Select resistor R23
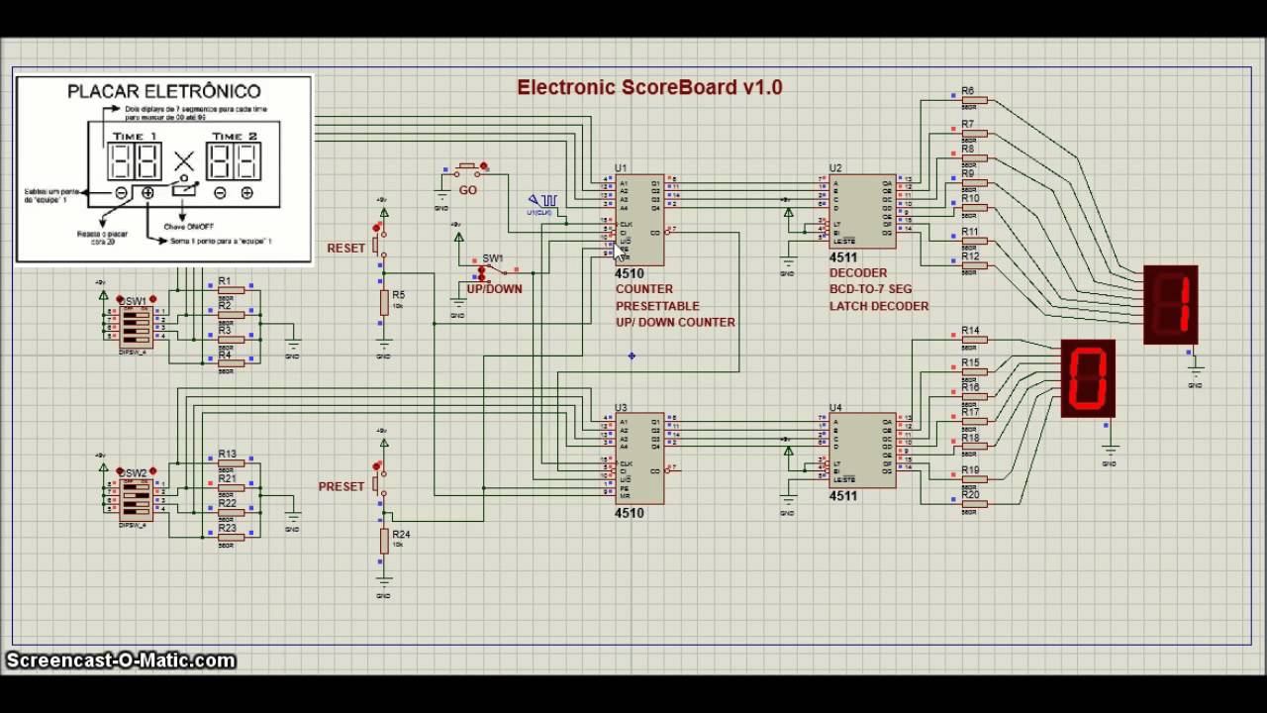The height and width of the screenshot is (713, 1267). (x=231, y=537)
